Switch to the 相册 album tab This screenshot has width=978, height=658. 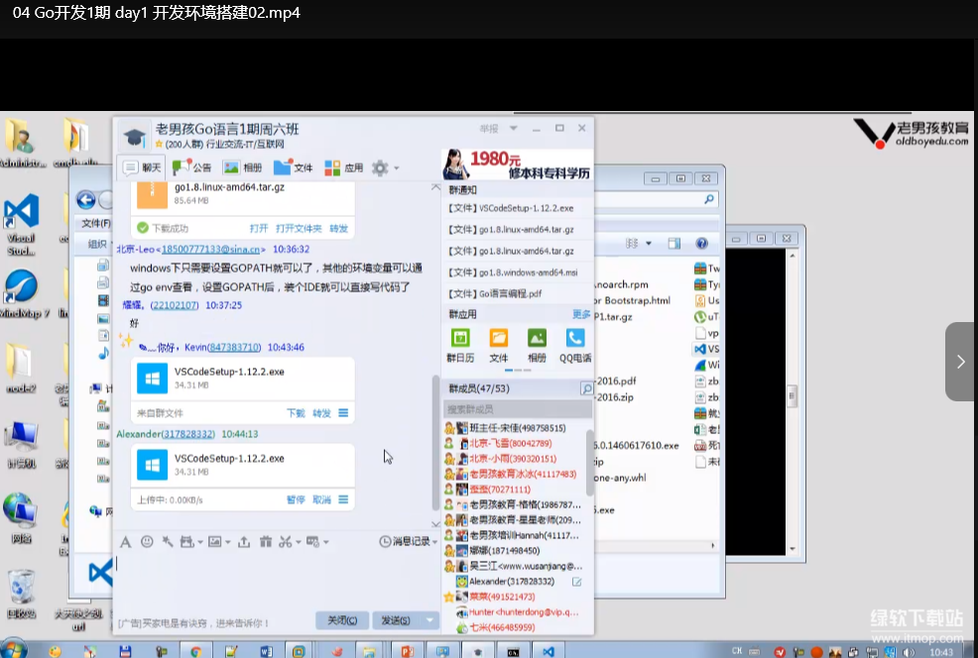[x=243, y=167]
